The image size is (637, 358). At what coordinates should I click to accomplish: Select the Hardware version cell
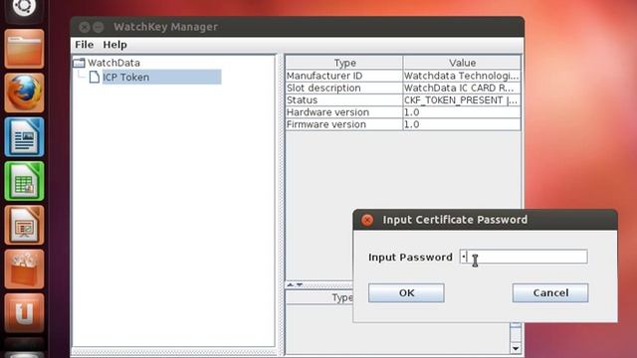click(344, 112)
